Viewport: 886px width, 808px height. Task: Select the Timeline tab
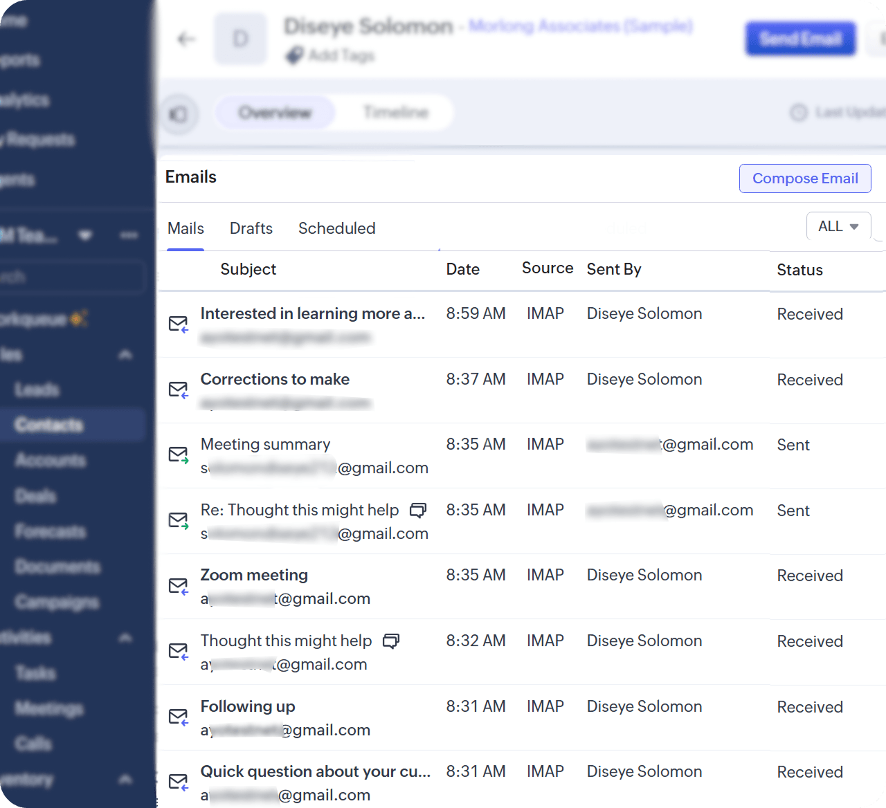click(x=396, y=112)
